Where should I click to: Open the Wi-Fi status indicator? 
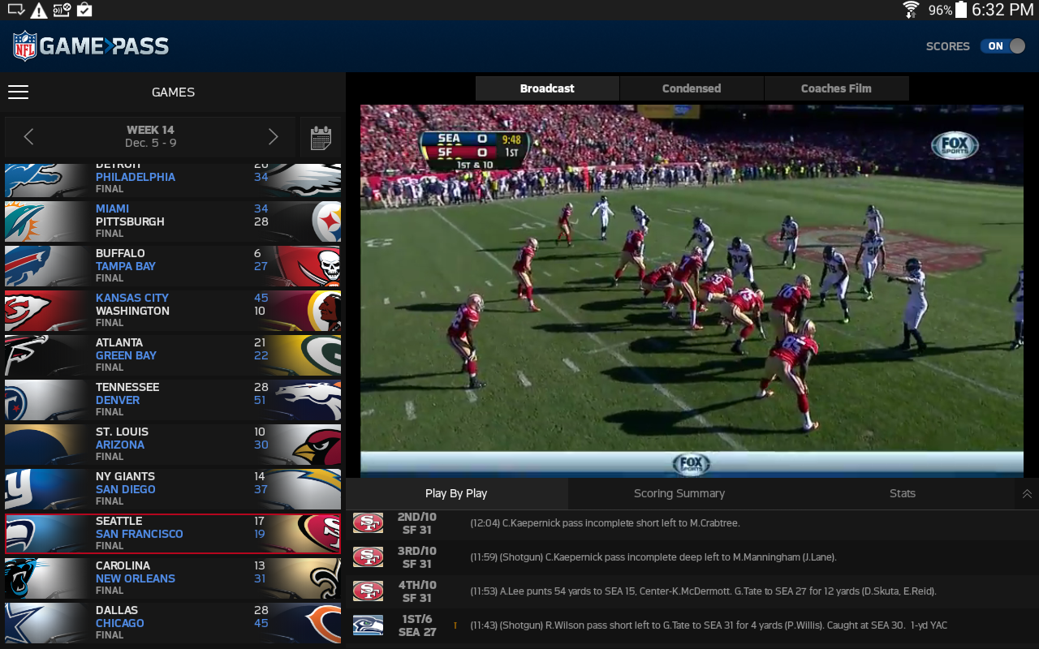[911, 10]
